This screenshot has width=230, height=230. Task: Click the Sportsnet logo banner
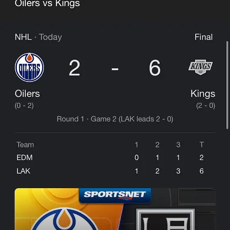[x=115, y=195]
